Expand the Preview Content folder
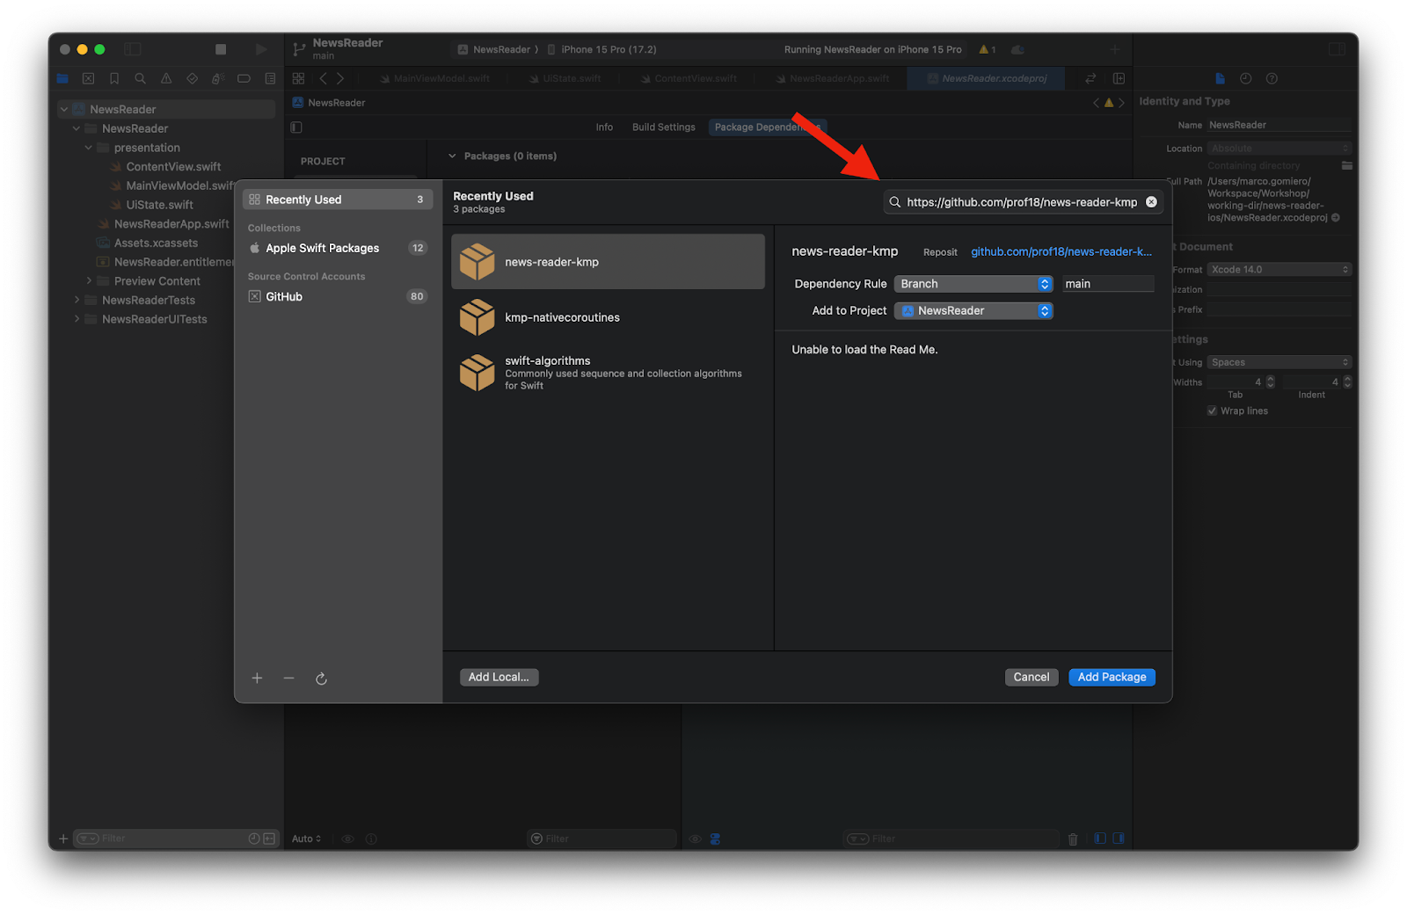Image resolution: width=1407 pixels, height=915 pixels. click(x=89, y=281)
